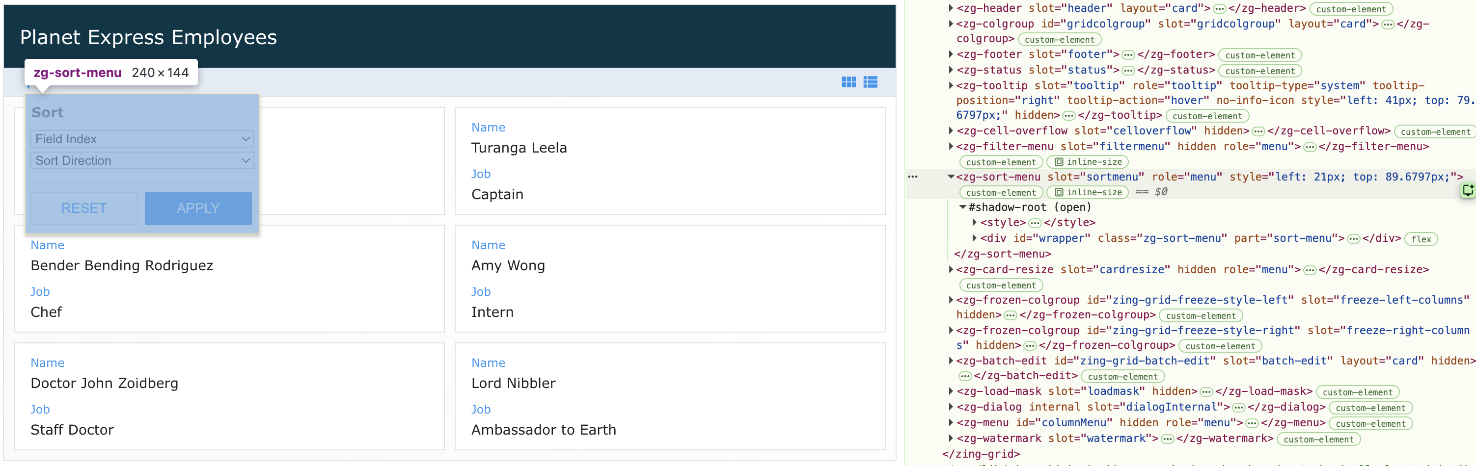Toggle the inline-size badge under zg-filter-menu
Image resolution: width=1476 pixels, height=466 pixels.
pos(1088,162)
